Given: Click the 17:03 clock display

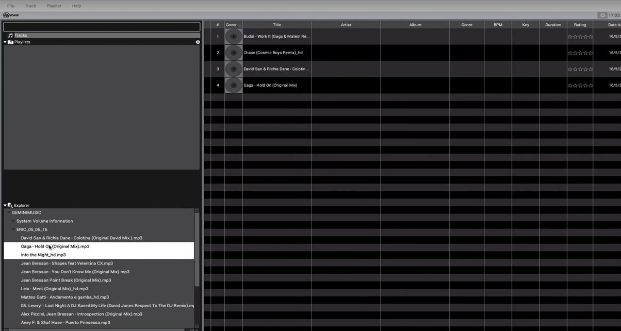Looking at the screenshot, I should pyautogui.click(x=614, y=15).
